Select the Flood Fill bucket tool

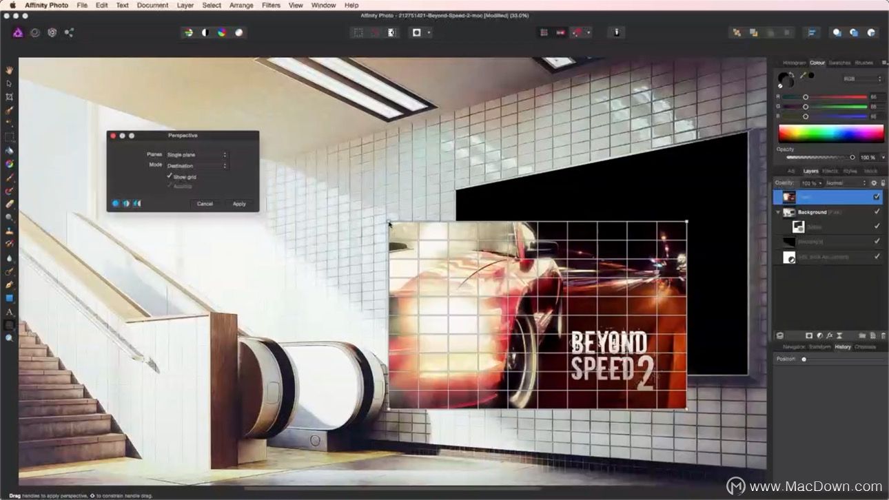coord(9,150)
